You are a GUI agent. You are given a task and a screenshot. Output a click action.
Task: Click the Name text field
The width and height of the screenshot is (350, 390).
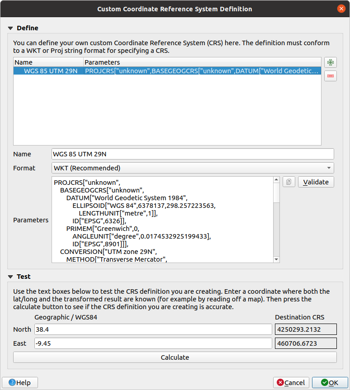click(193, 154)
